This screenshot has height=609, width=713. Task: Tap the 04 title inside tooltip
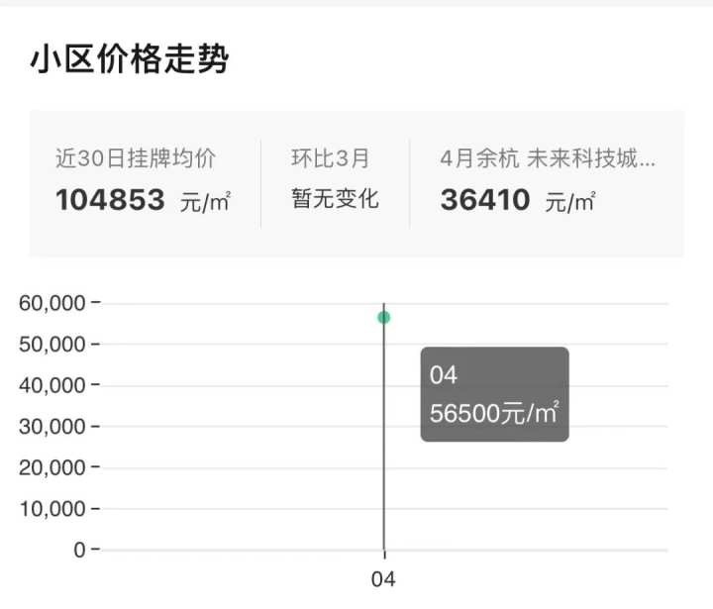[x=444, y=375]
